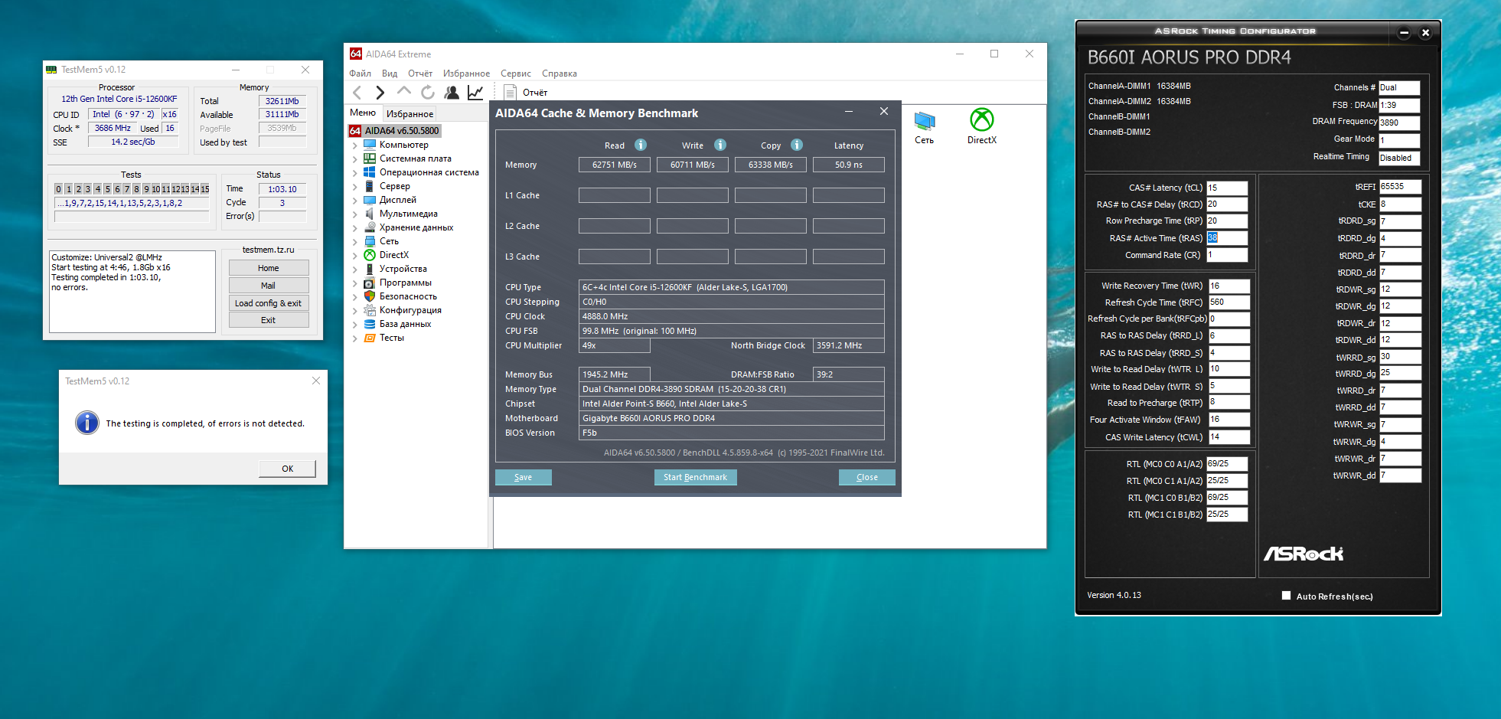Screen dimensions: 1501x719
Task: Click the Read info icon in benchmark
Action: pos(641,145)
